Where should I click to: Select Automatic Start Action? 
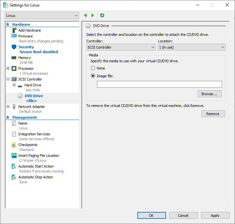point(36,166)
